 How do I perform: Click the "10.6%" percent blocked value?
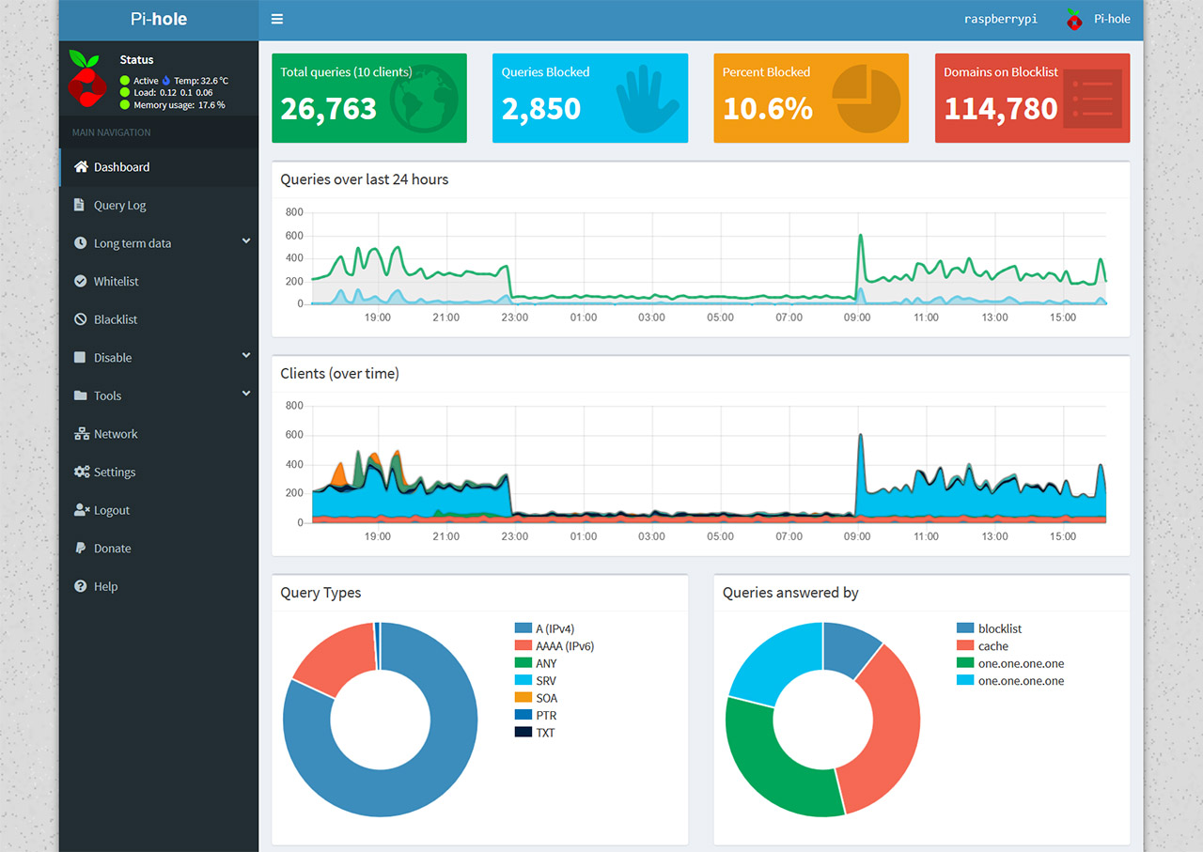coord(768,109)
